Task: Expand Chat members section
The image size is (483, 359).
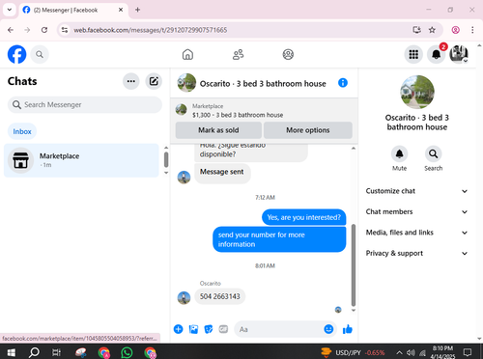Action: point(416,211)
